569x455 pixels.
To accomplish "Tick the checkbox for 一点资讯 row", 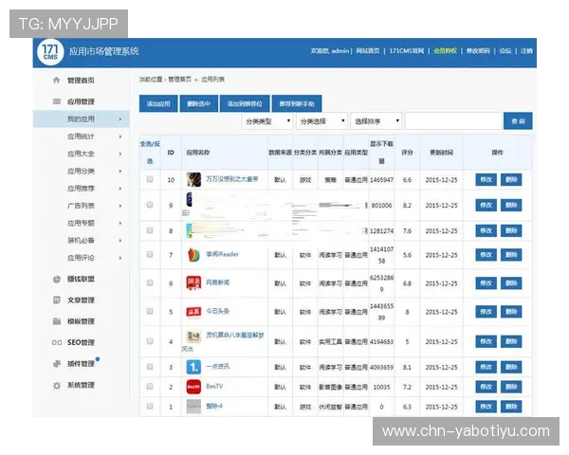I will tap(150, 367).
